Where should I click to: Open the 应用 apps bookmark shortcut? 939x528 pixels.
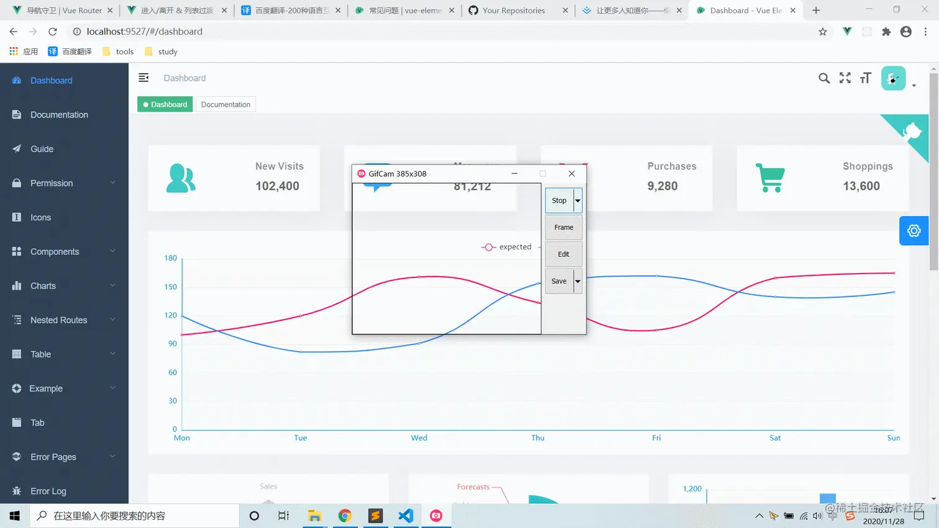[24, 51]
